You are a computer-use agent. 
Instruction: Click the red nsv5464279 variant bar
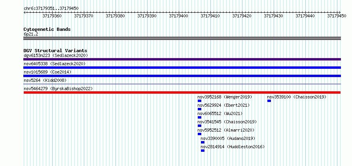point(182,92)
